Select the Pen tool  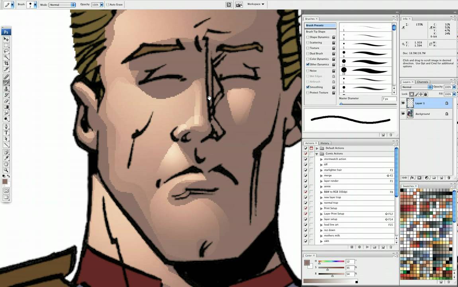6,126
